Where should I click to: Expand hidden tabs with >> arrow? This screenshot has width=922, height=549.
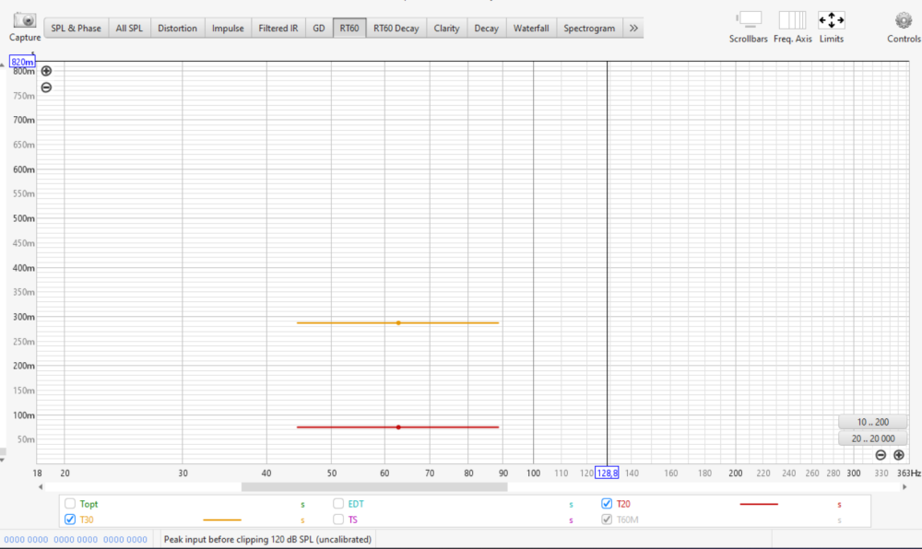point(633,29)
